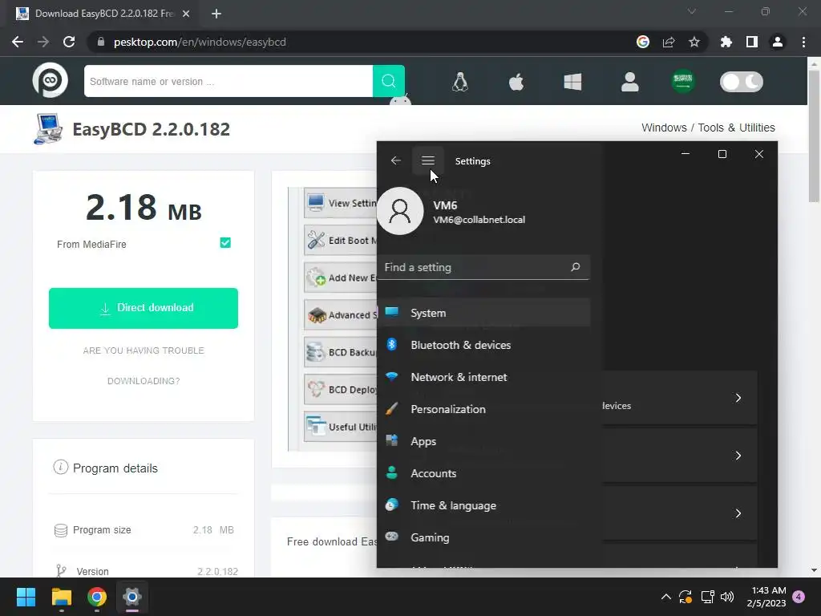Open the Linux penguin category icon
Screen dimensions: 821x616
460,82
